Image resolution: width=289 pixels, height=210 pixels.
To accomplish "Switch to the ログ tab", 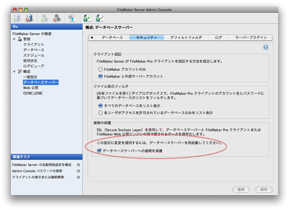I will point(218,37).
